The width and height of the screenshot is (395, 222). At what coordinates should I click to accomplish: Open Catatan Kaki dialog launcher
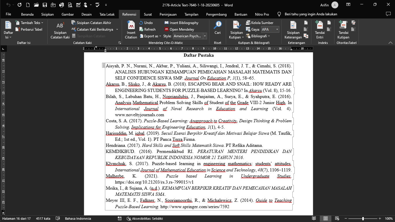pos(119,43)
